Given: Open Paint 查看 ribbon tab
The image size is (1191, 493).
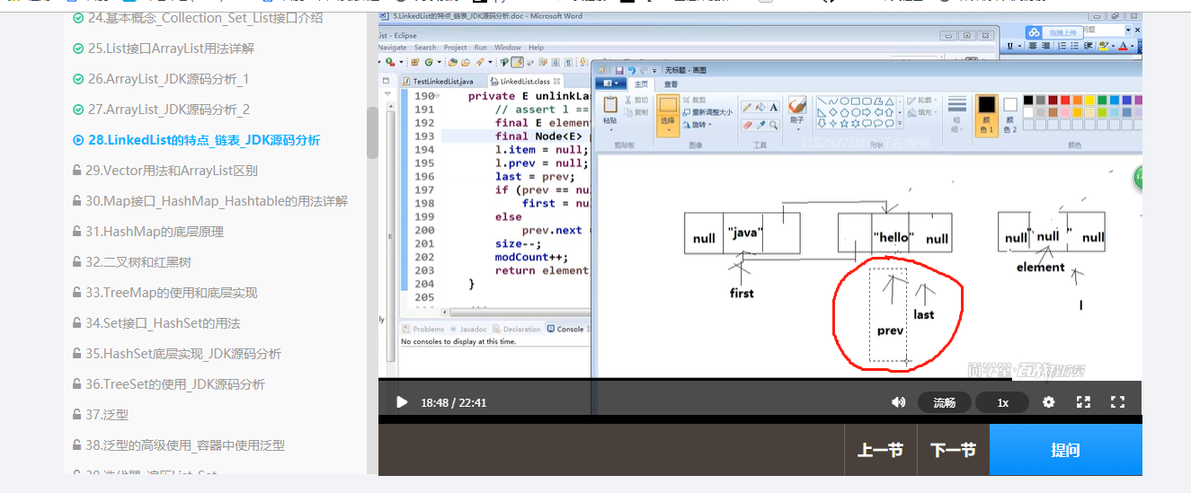Looking at the screenshot, I should tap(671, 84).
